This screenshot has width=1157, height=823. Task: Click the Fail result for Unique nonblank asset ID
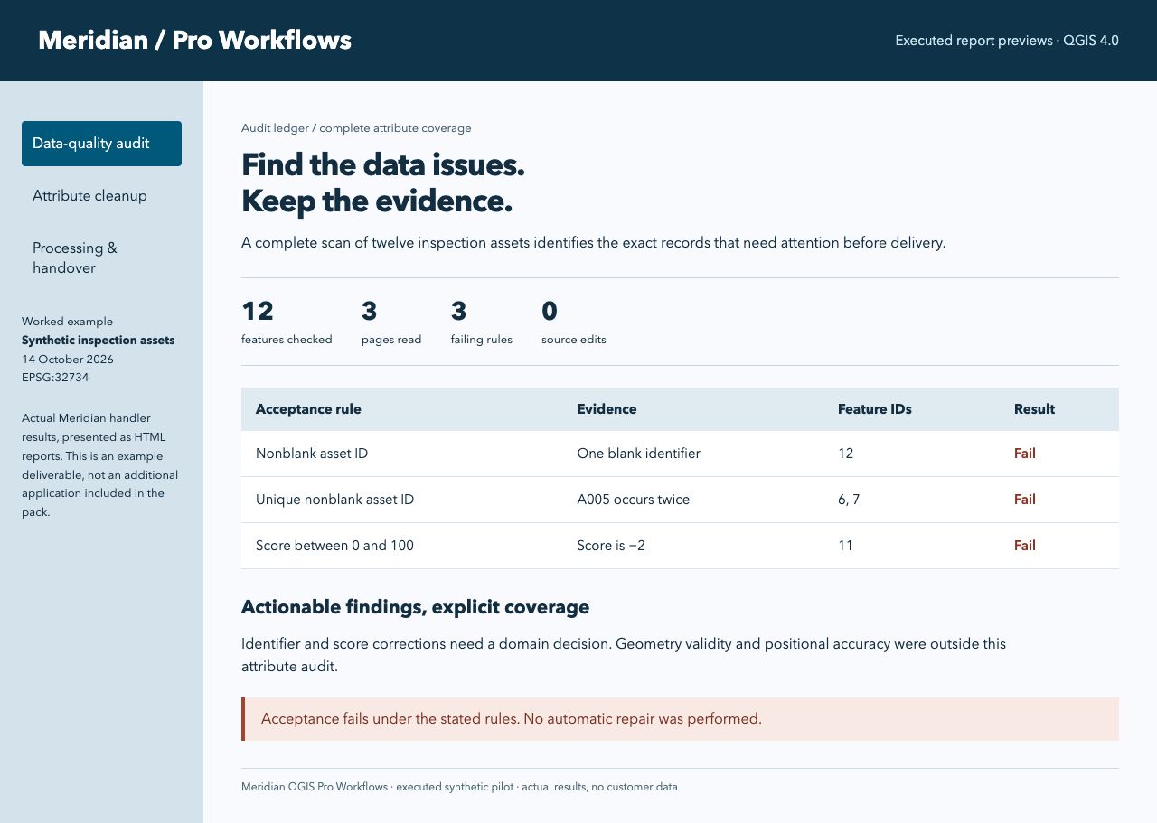[1025, 500]
